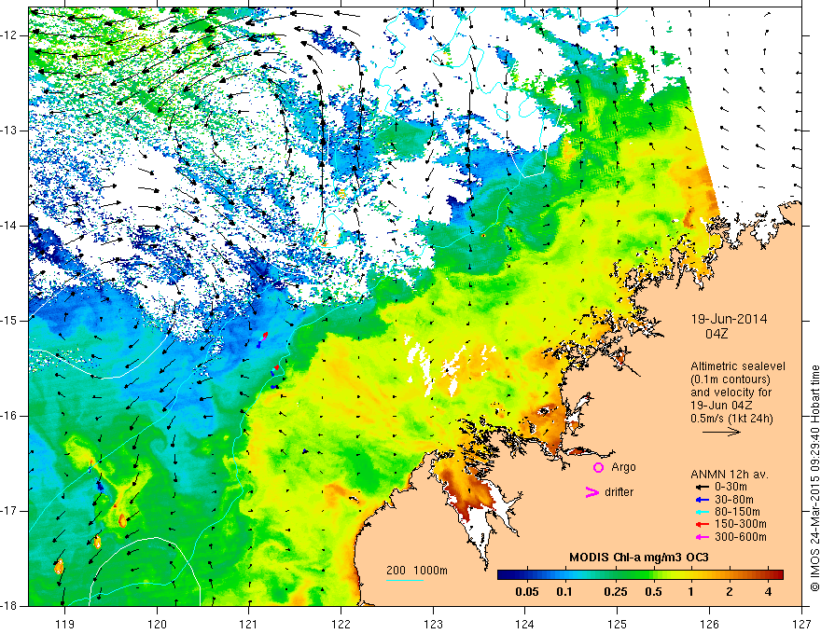Click the dark blue end of the colorbar
Image resolution: width=821 pixels, height=634 pixels.
tap(503, 574)
